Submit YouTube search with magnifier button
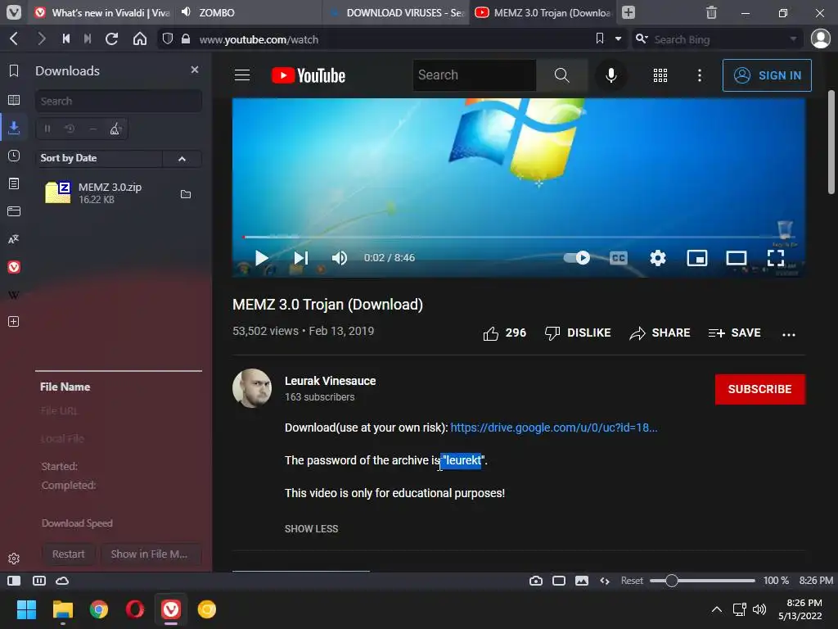The width and height of the screenshot is (838, 629). coord(561,75)
